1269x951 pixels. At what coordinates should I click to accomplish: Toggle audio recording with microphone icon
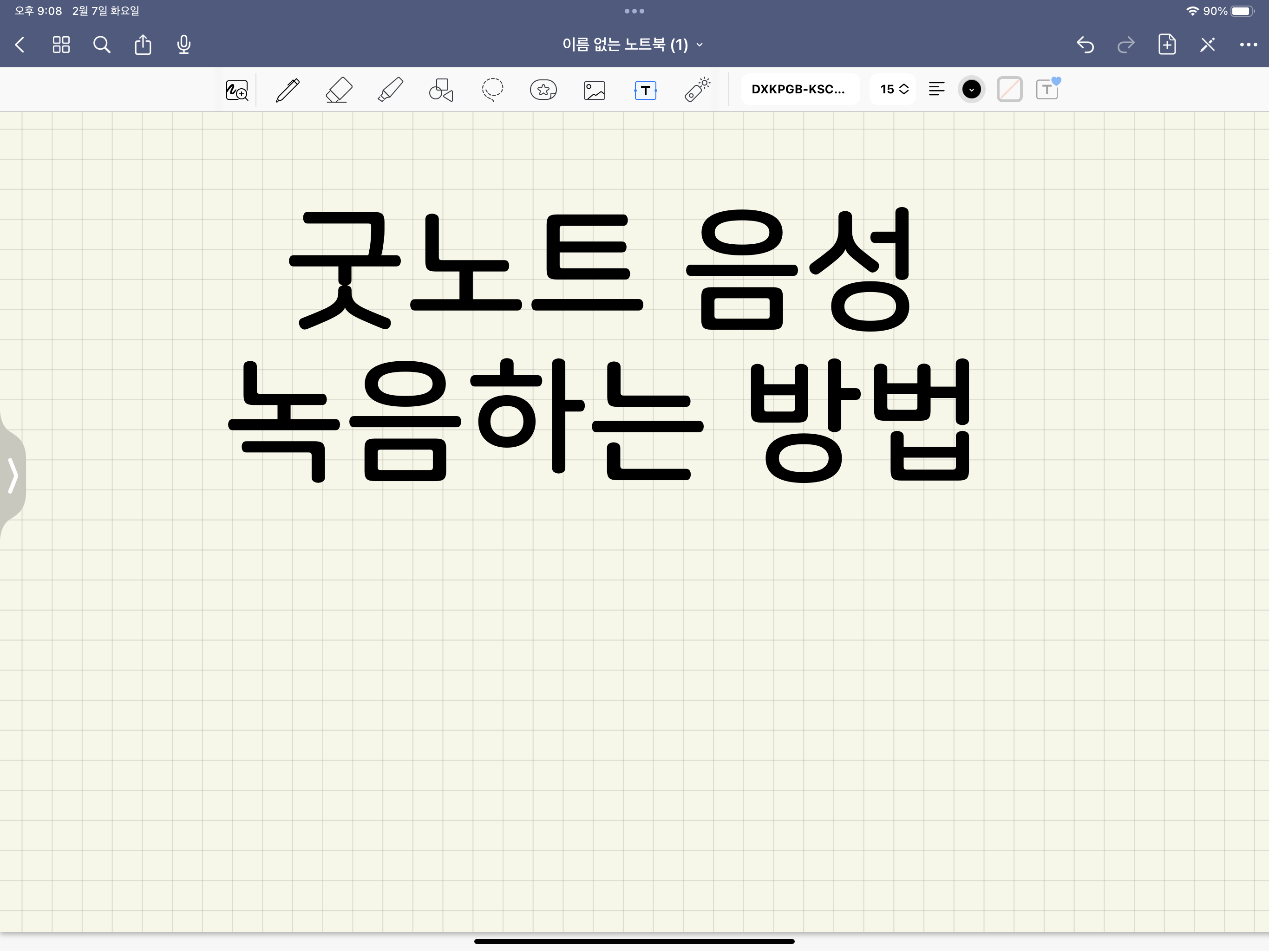pos(183,45)
